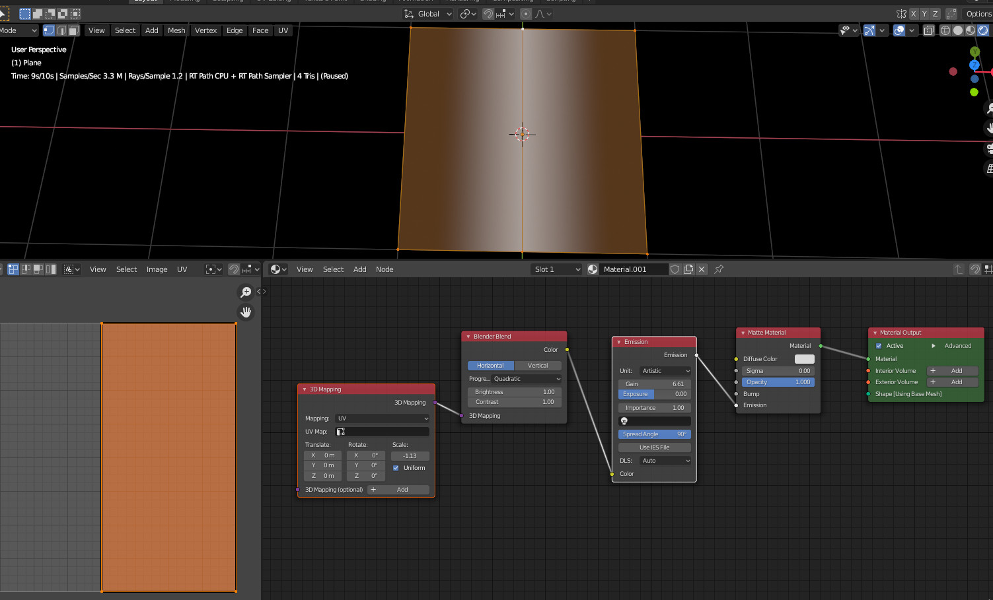Viewport: 993px width, 600px height.
Task: Switch to wireframe viewport shading
Action: click(945, 30)
